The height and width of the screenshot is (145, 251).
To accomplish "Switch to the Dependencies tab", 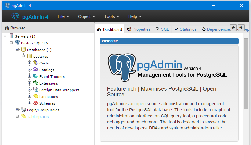I will (216, 29).
